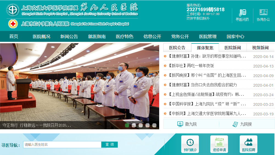Screen dimensions: 275x155
Task: Click 医院招聘 people icon button
Action: [248, 144]
